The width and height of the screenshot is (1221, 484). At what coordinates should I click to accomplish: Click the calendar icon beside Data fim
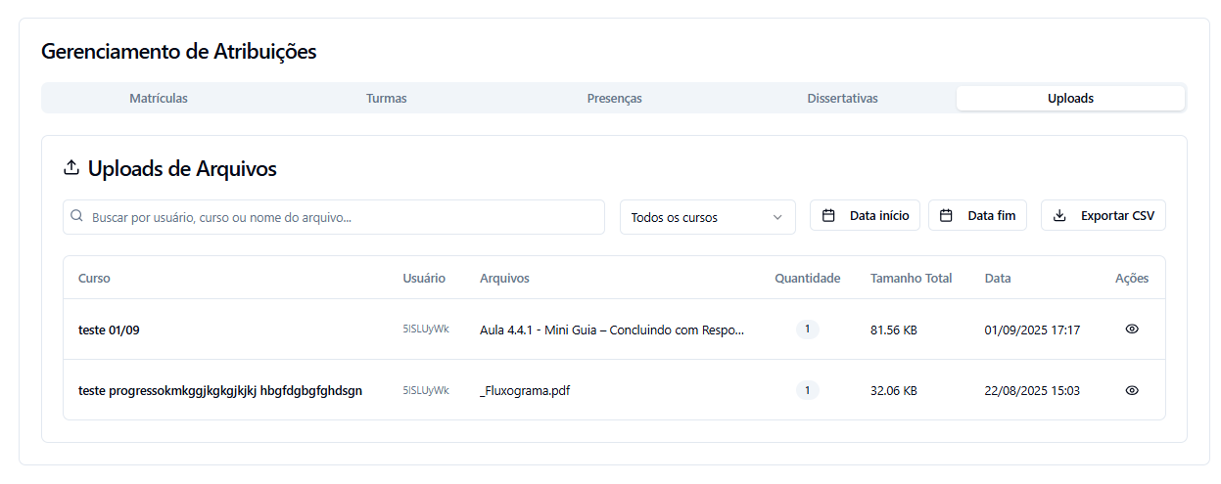(x=946, y=216)
